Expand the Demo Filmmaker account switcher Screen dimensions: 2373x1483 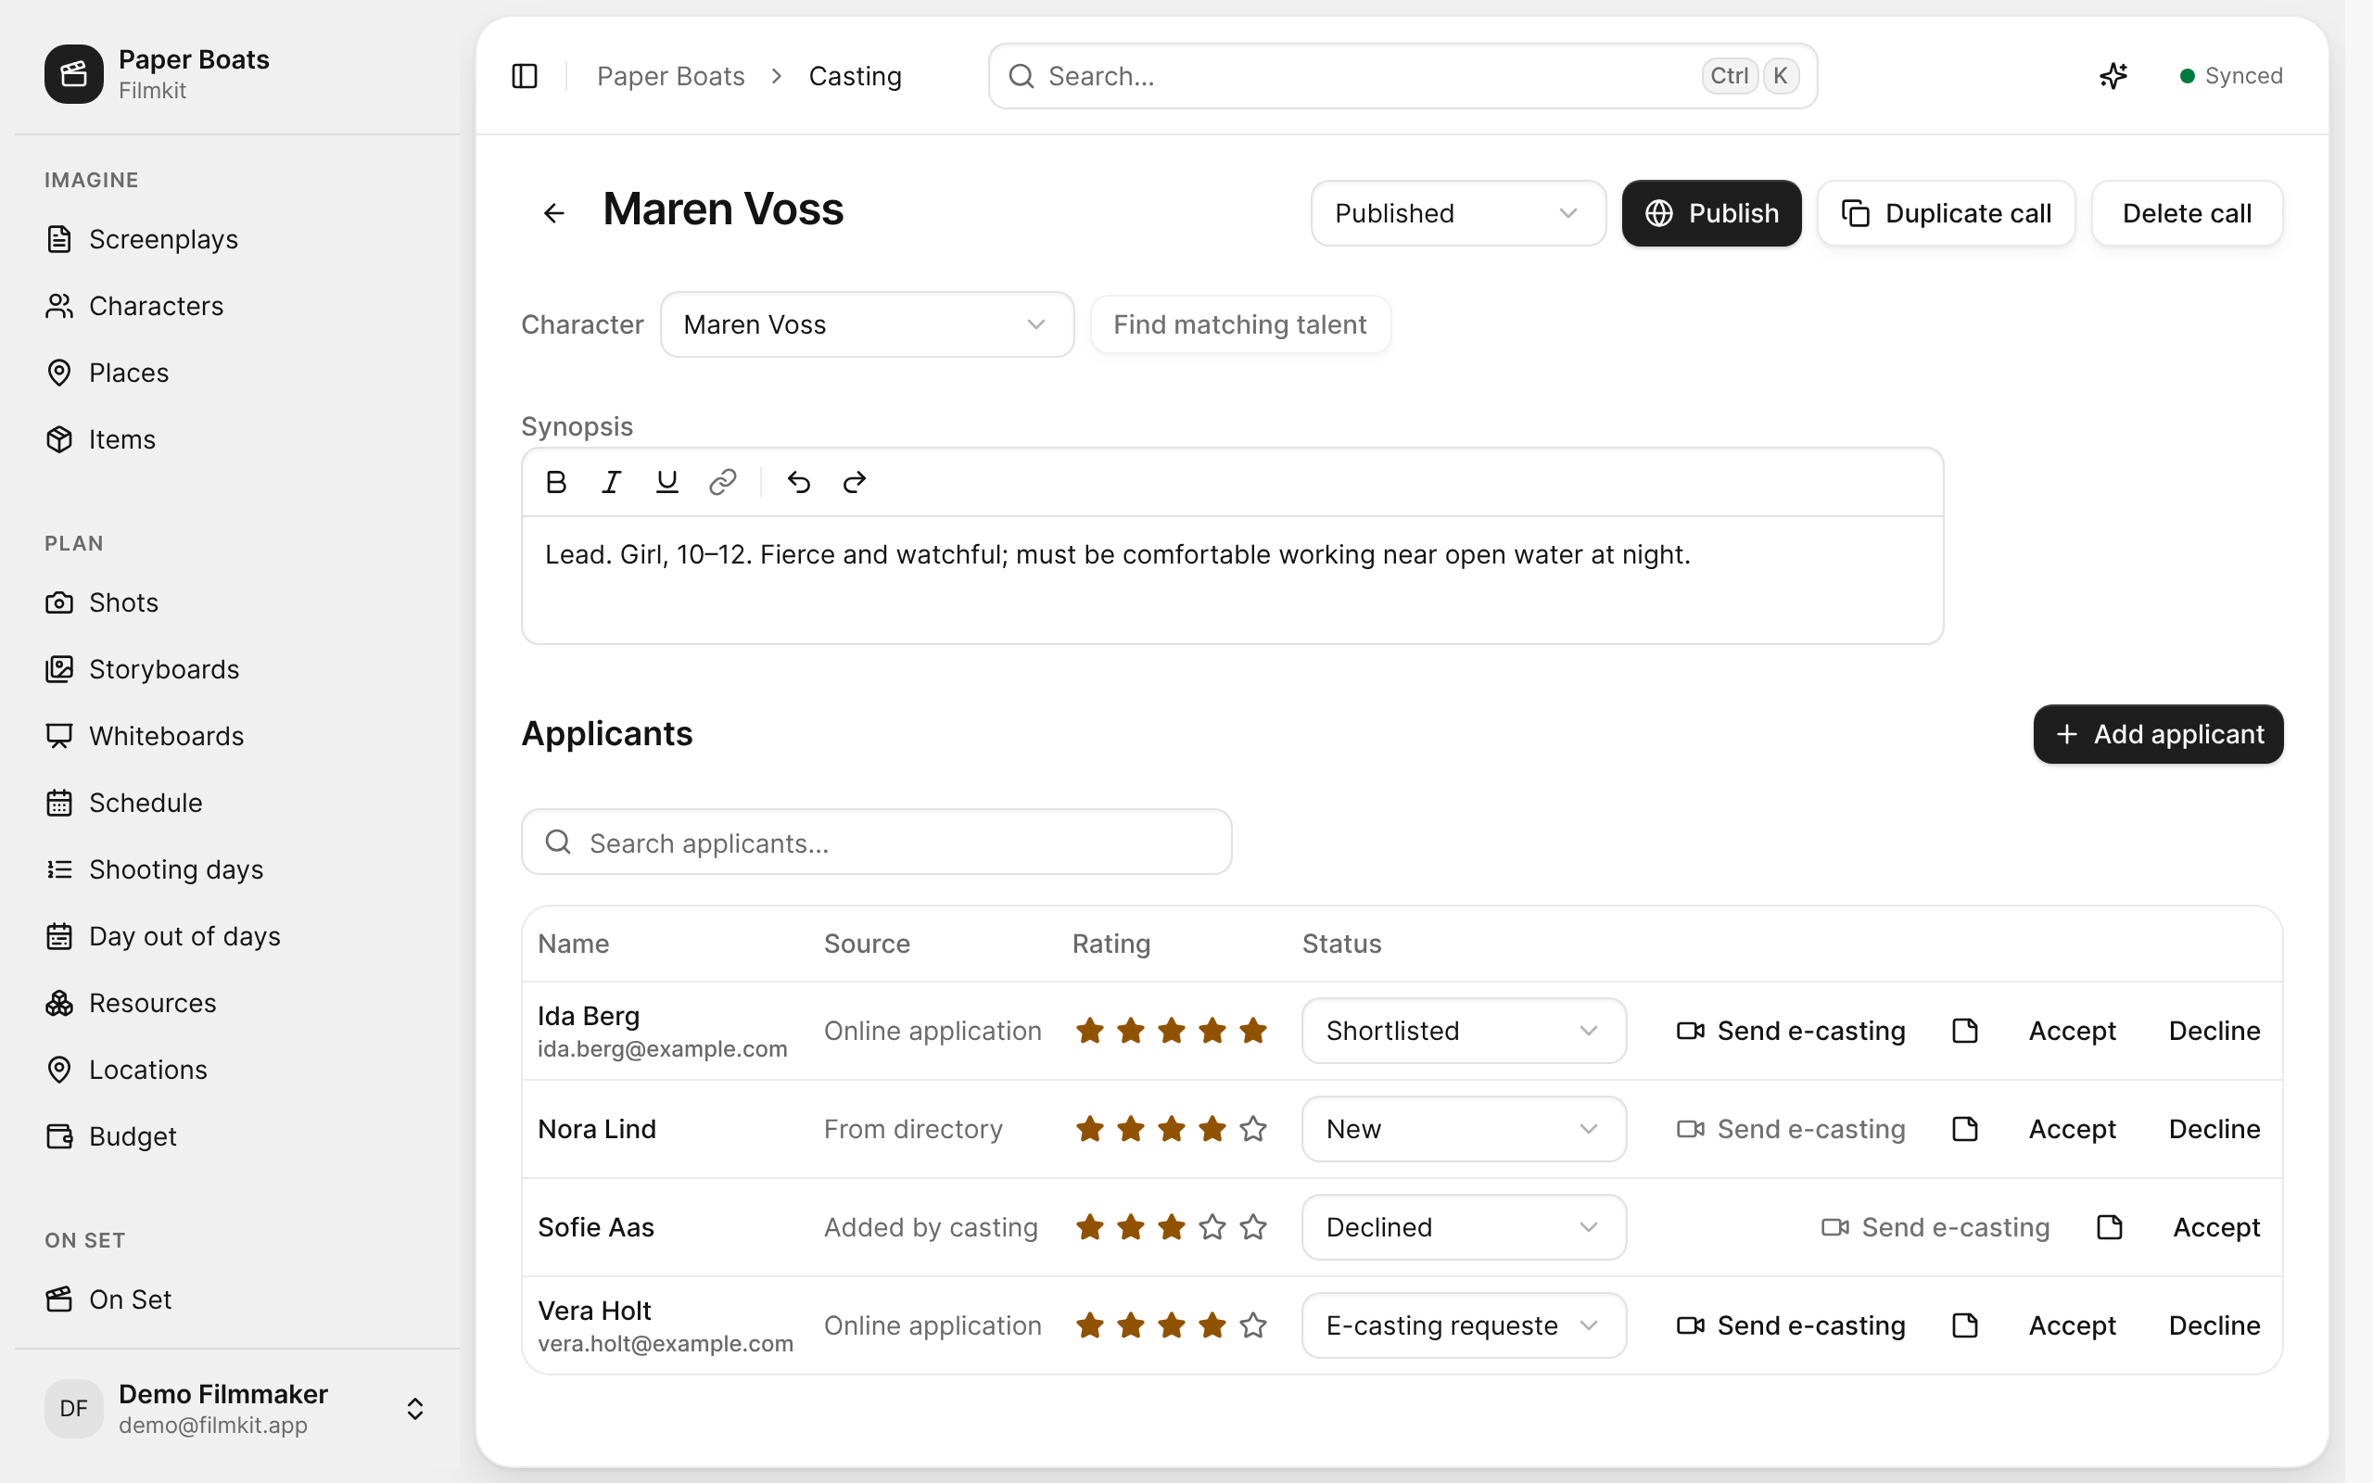pos(237,1409)
